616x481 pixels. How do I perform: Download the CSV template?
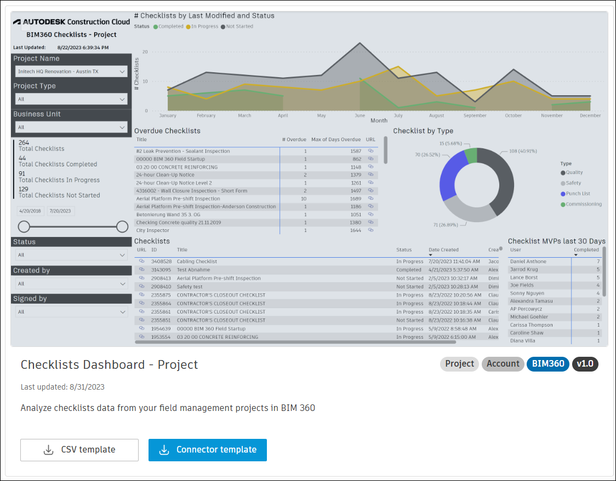click(79, 450)
